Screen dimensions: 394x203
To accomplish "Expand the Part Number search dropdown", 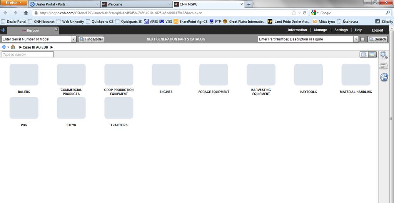I will pyautogui.click(x=356, y=39).
